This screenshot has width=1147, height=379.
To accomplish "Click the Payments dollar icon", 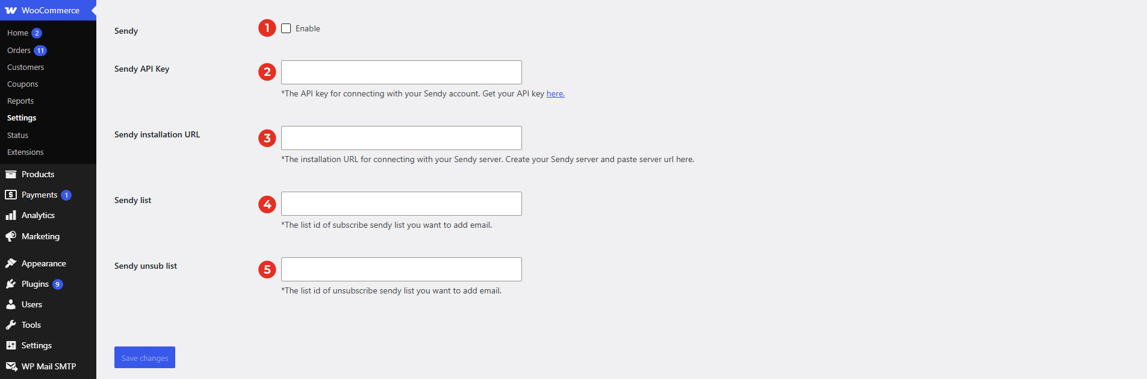I will pyautogui.click(x=11, y=195).
